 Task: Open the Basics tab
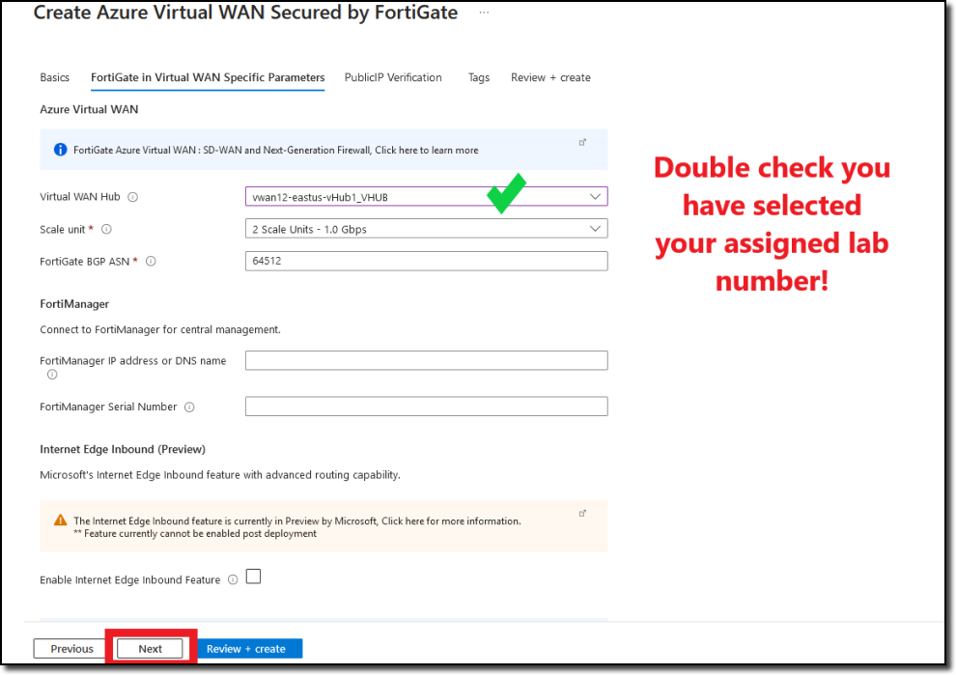(x=54, y=77)
